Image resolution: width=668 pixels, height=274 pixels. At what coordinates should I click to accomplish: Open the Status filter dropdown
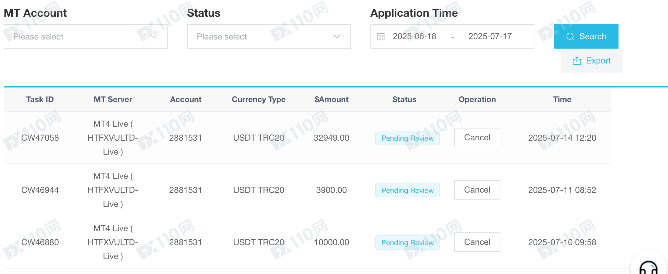(x=269, y=36)
